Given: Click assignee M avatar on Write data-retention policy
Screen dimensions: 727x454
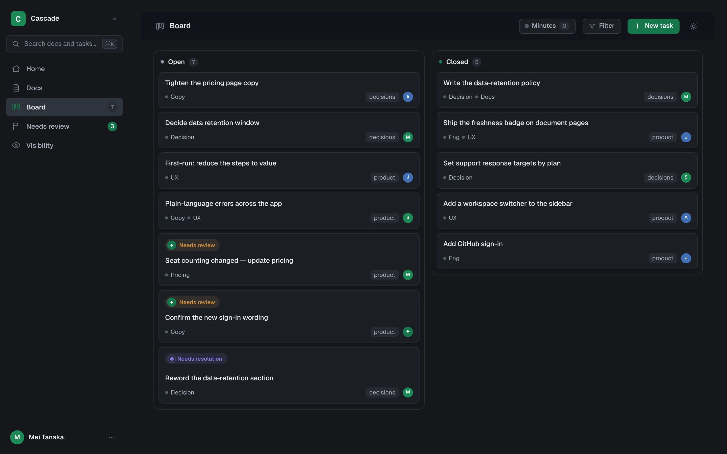Looking at the screenshot, I should pyautogui.click(x=686, y=97).
